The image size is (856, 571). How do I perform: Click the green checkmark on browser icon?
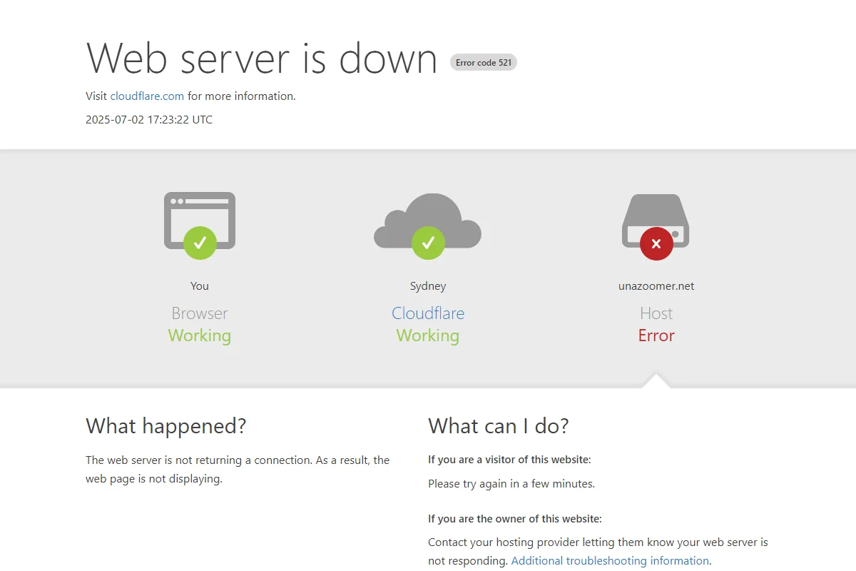[x=200, y=243]
